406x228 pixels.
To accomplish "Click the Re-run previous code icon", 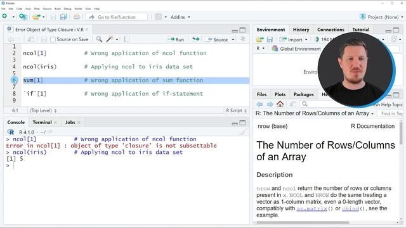I will [x=196, y=39].
